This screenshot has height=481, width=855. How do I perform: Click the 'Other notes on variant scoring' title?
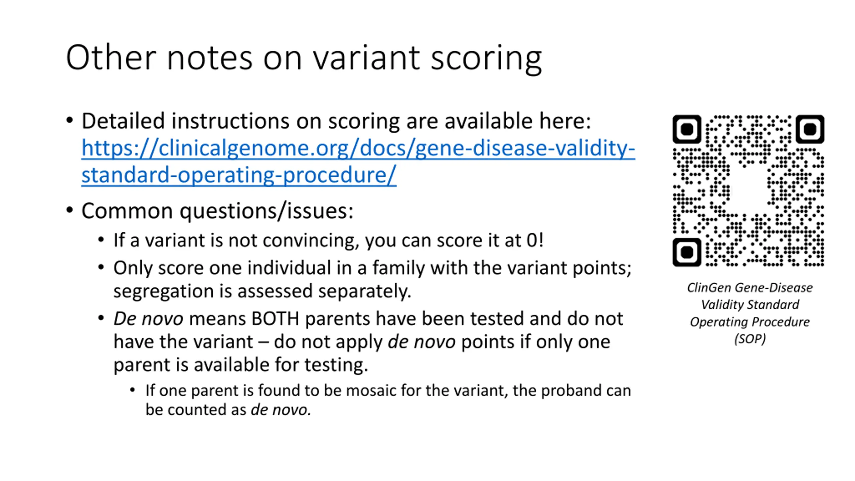[304, 58]
